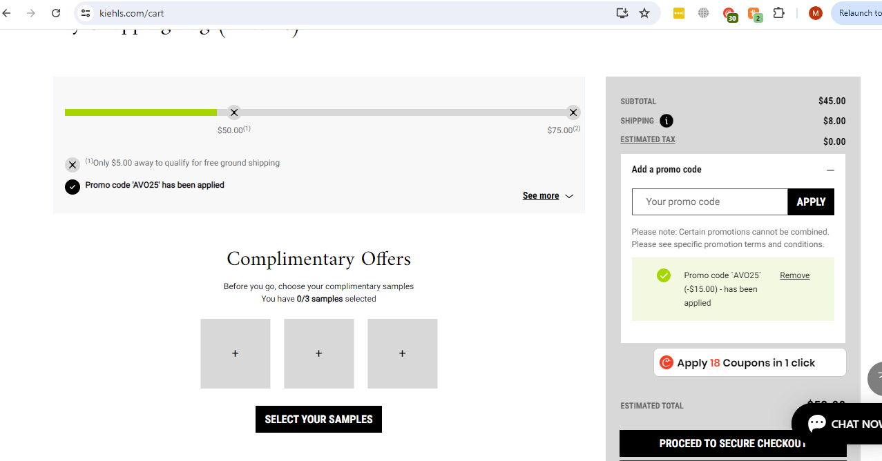
Task: Click the red coupon extension logo icon
Action: (x=667, y=362)
